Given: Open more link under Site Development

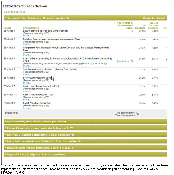Looking at the screenshot, I should pyautogui.click(x=27, y=74).
